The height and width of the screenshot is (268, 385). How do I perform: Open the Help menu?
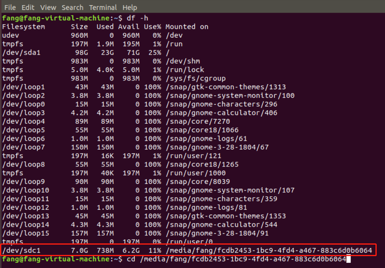click(x=130, y=8)
